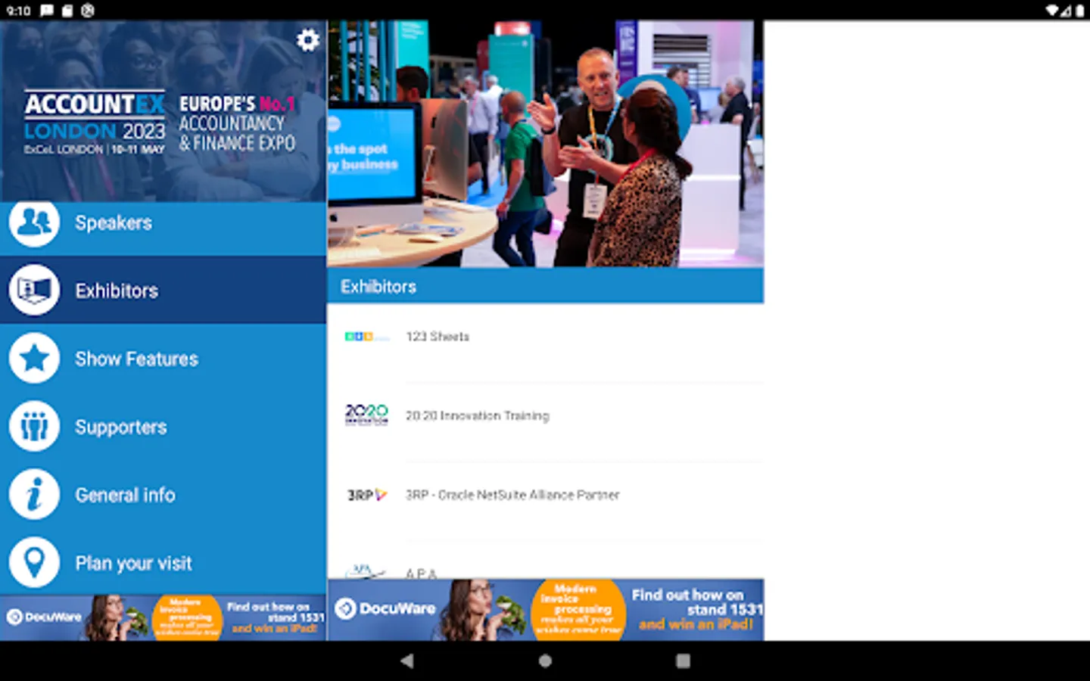Open Show Features menu entry
This screenshot has width=1090, height=681.
pos(163,358)
